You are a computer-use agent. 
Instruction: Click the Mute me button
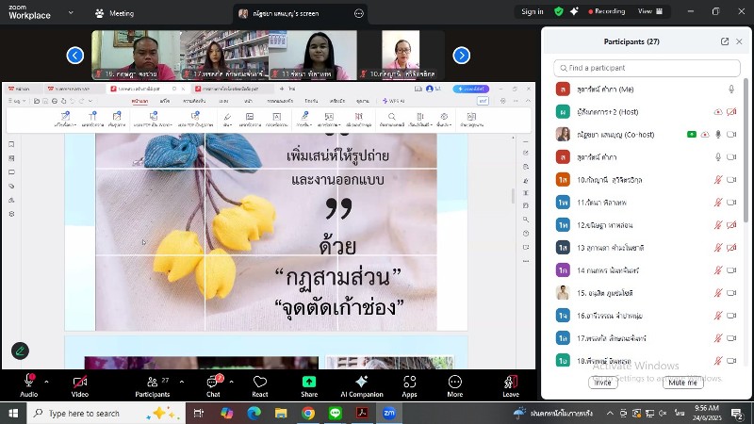coord(682,383)
